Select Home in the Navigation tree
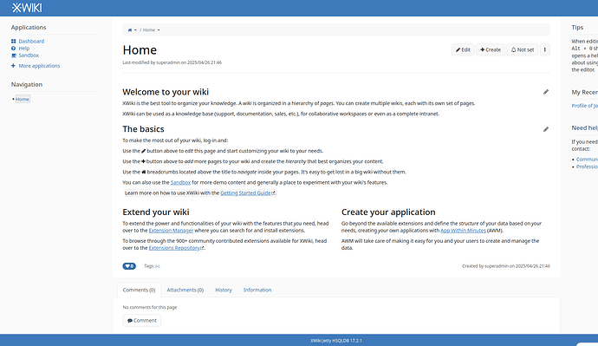598x346 pixels. tap(23, 99)
